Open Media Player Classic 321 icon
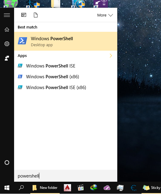The width and height of the screenshot is (161, 194). click(x=81, y=188)
